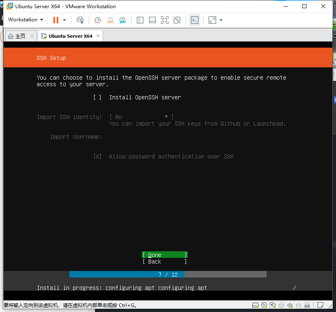
Task: Toggle the console view button
Action: coord(195,20)
